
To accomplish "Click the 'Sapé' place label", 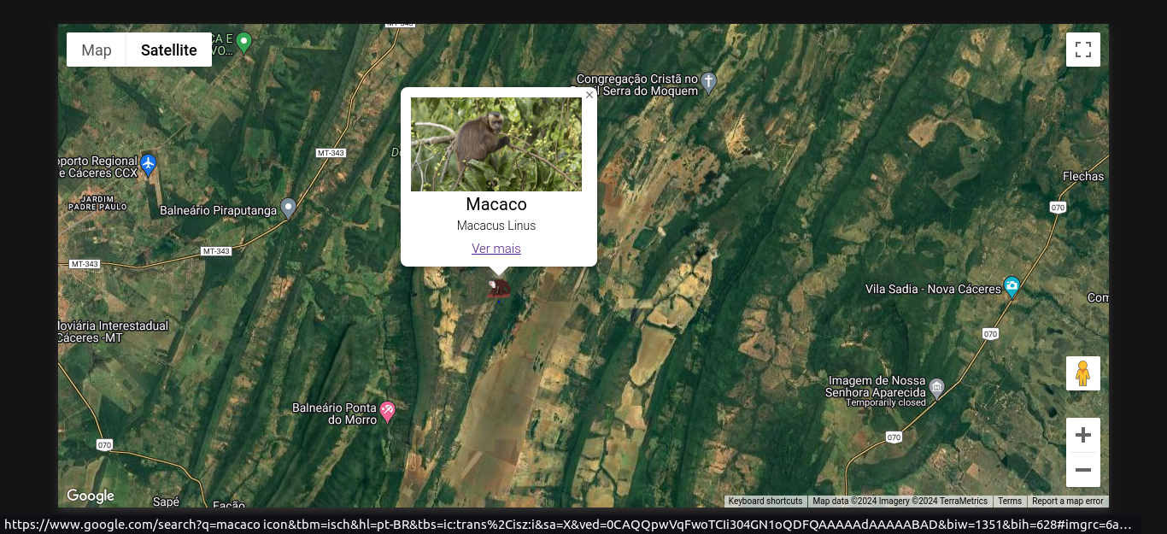I will tap(166, 502).
